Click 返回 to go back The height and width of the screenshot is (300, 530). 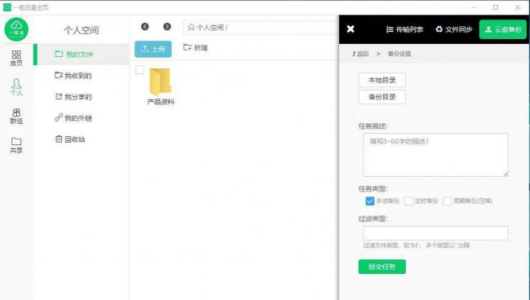[x=360, y=54]
